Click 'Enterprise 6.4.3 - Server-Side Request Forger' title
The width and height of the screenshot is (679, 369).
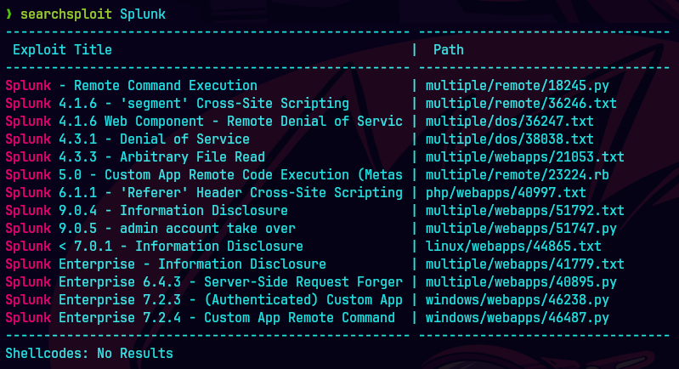pyautogui.click(x=230, y=281)
